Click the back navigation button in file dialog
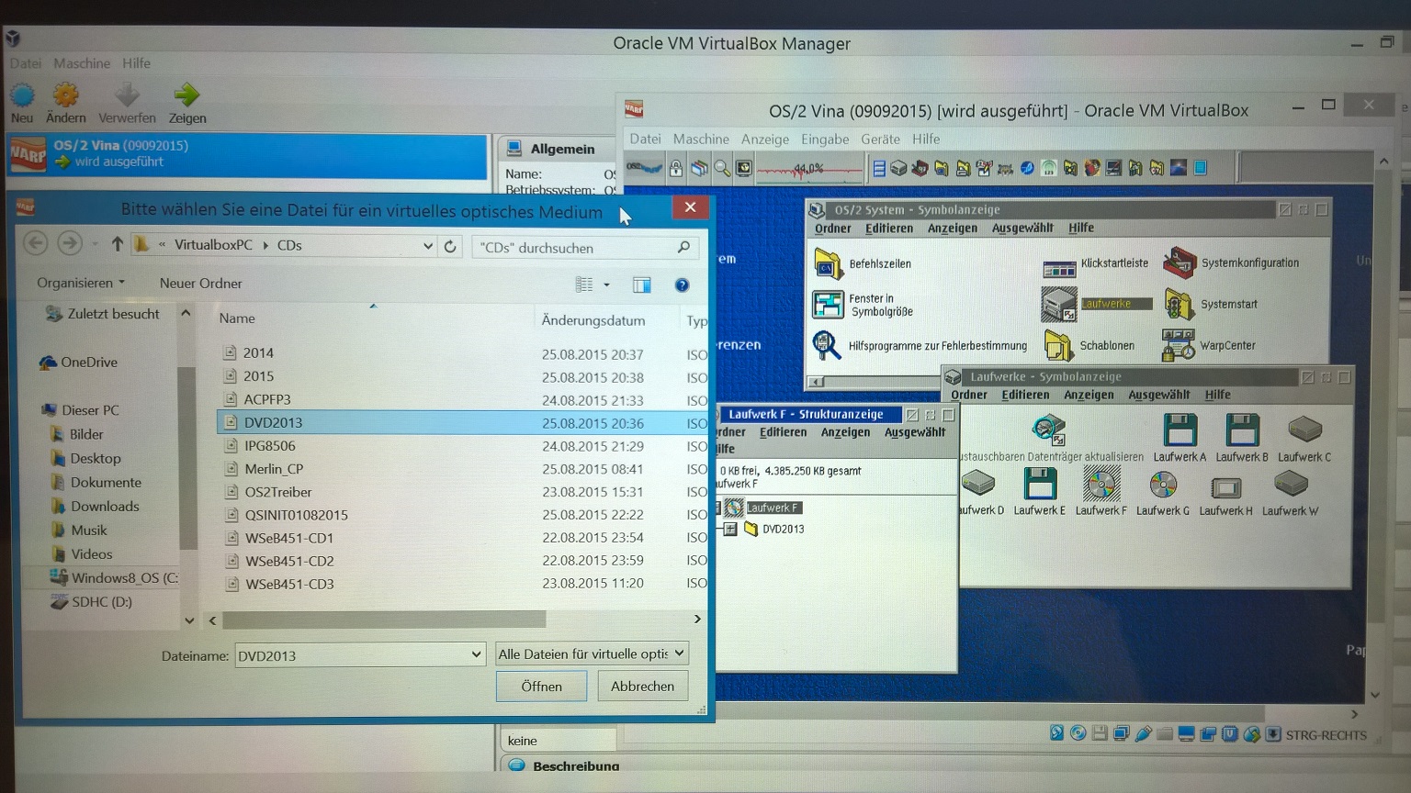The width and height of the screenshot is (1411, 793). click(x=35, y=243)
